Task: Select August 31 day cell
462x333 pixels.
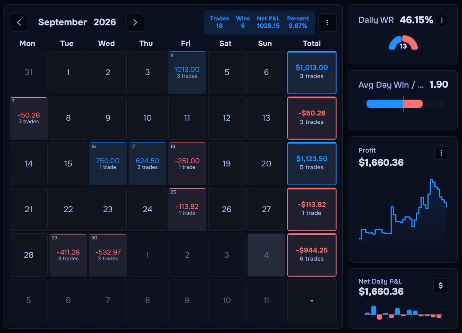Action: click(x=29, y=73)
